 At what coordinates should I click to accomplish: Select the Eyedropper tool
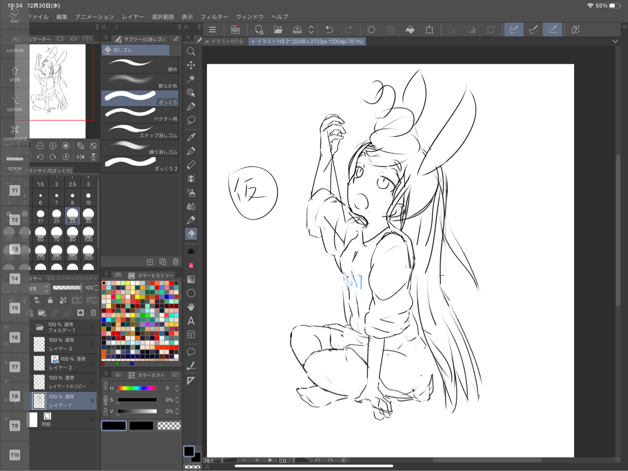[x=191, y=137]
